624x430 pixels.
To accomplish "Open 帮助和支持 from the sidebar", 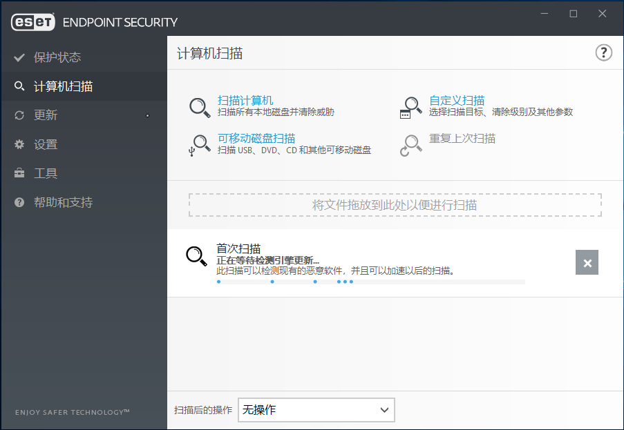I will [52, 202].
